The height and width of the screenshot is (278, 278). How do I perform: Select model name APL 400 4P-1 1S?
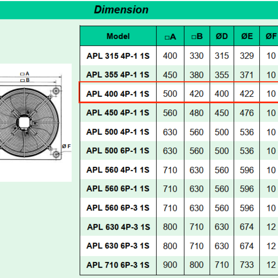coord(118,94)
